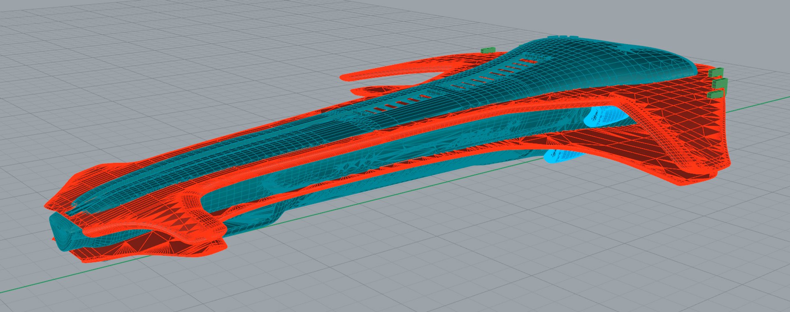This screenshot has width=790, height=312.
Task: Pick the lone green block on far side
Action: (488, 50)
